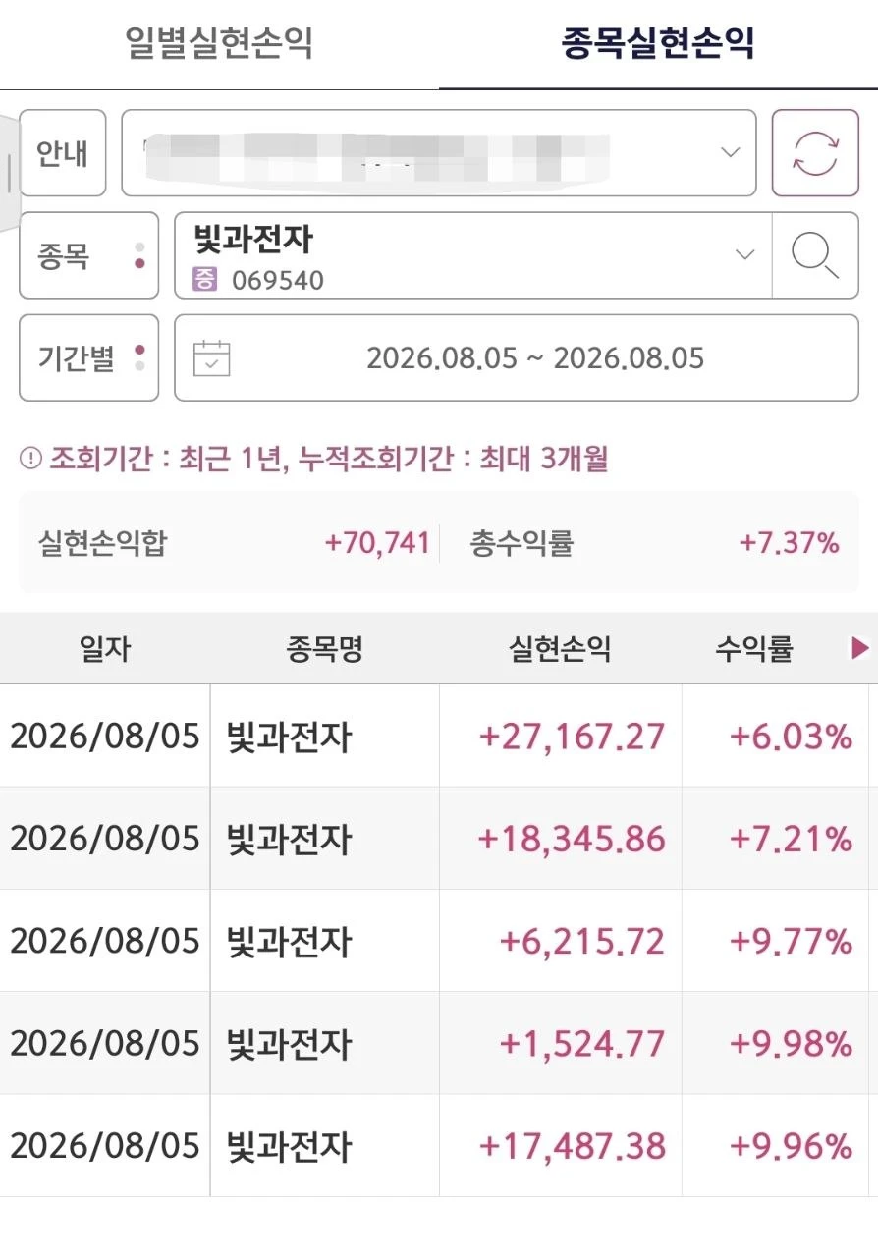The height and width of the screenshot is (1257, 878).
Task: Tap the info icon beside 조회기간 notice
Action: (x=30, y=459)
